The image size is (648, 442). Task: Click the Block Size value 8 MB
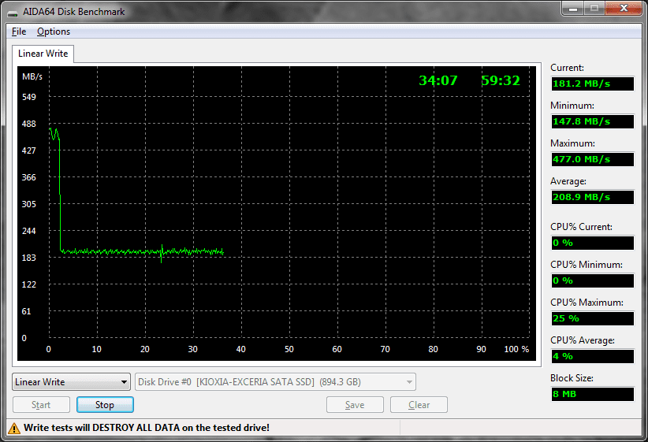pos(592,394)
